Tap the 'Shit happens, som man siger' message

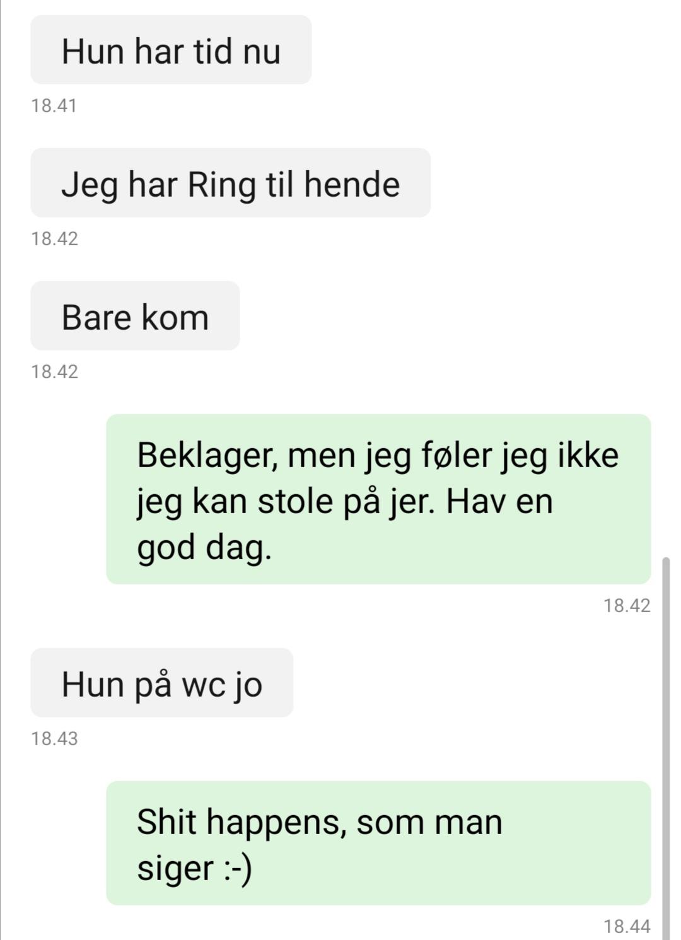(x=378, y=843)
